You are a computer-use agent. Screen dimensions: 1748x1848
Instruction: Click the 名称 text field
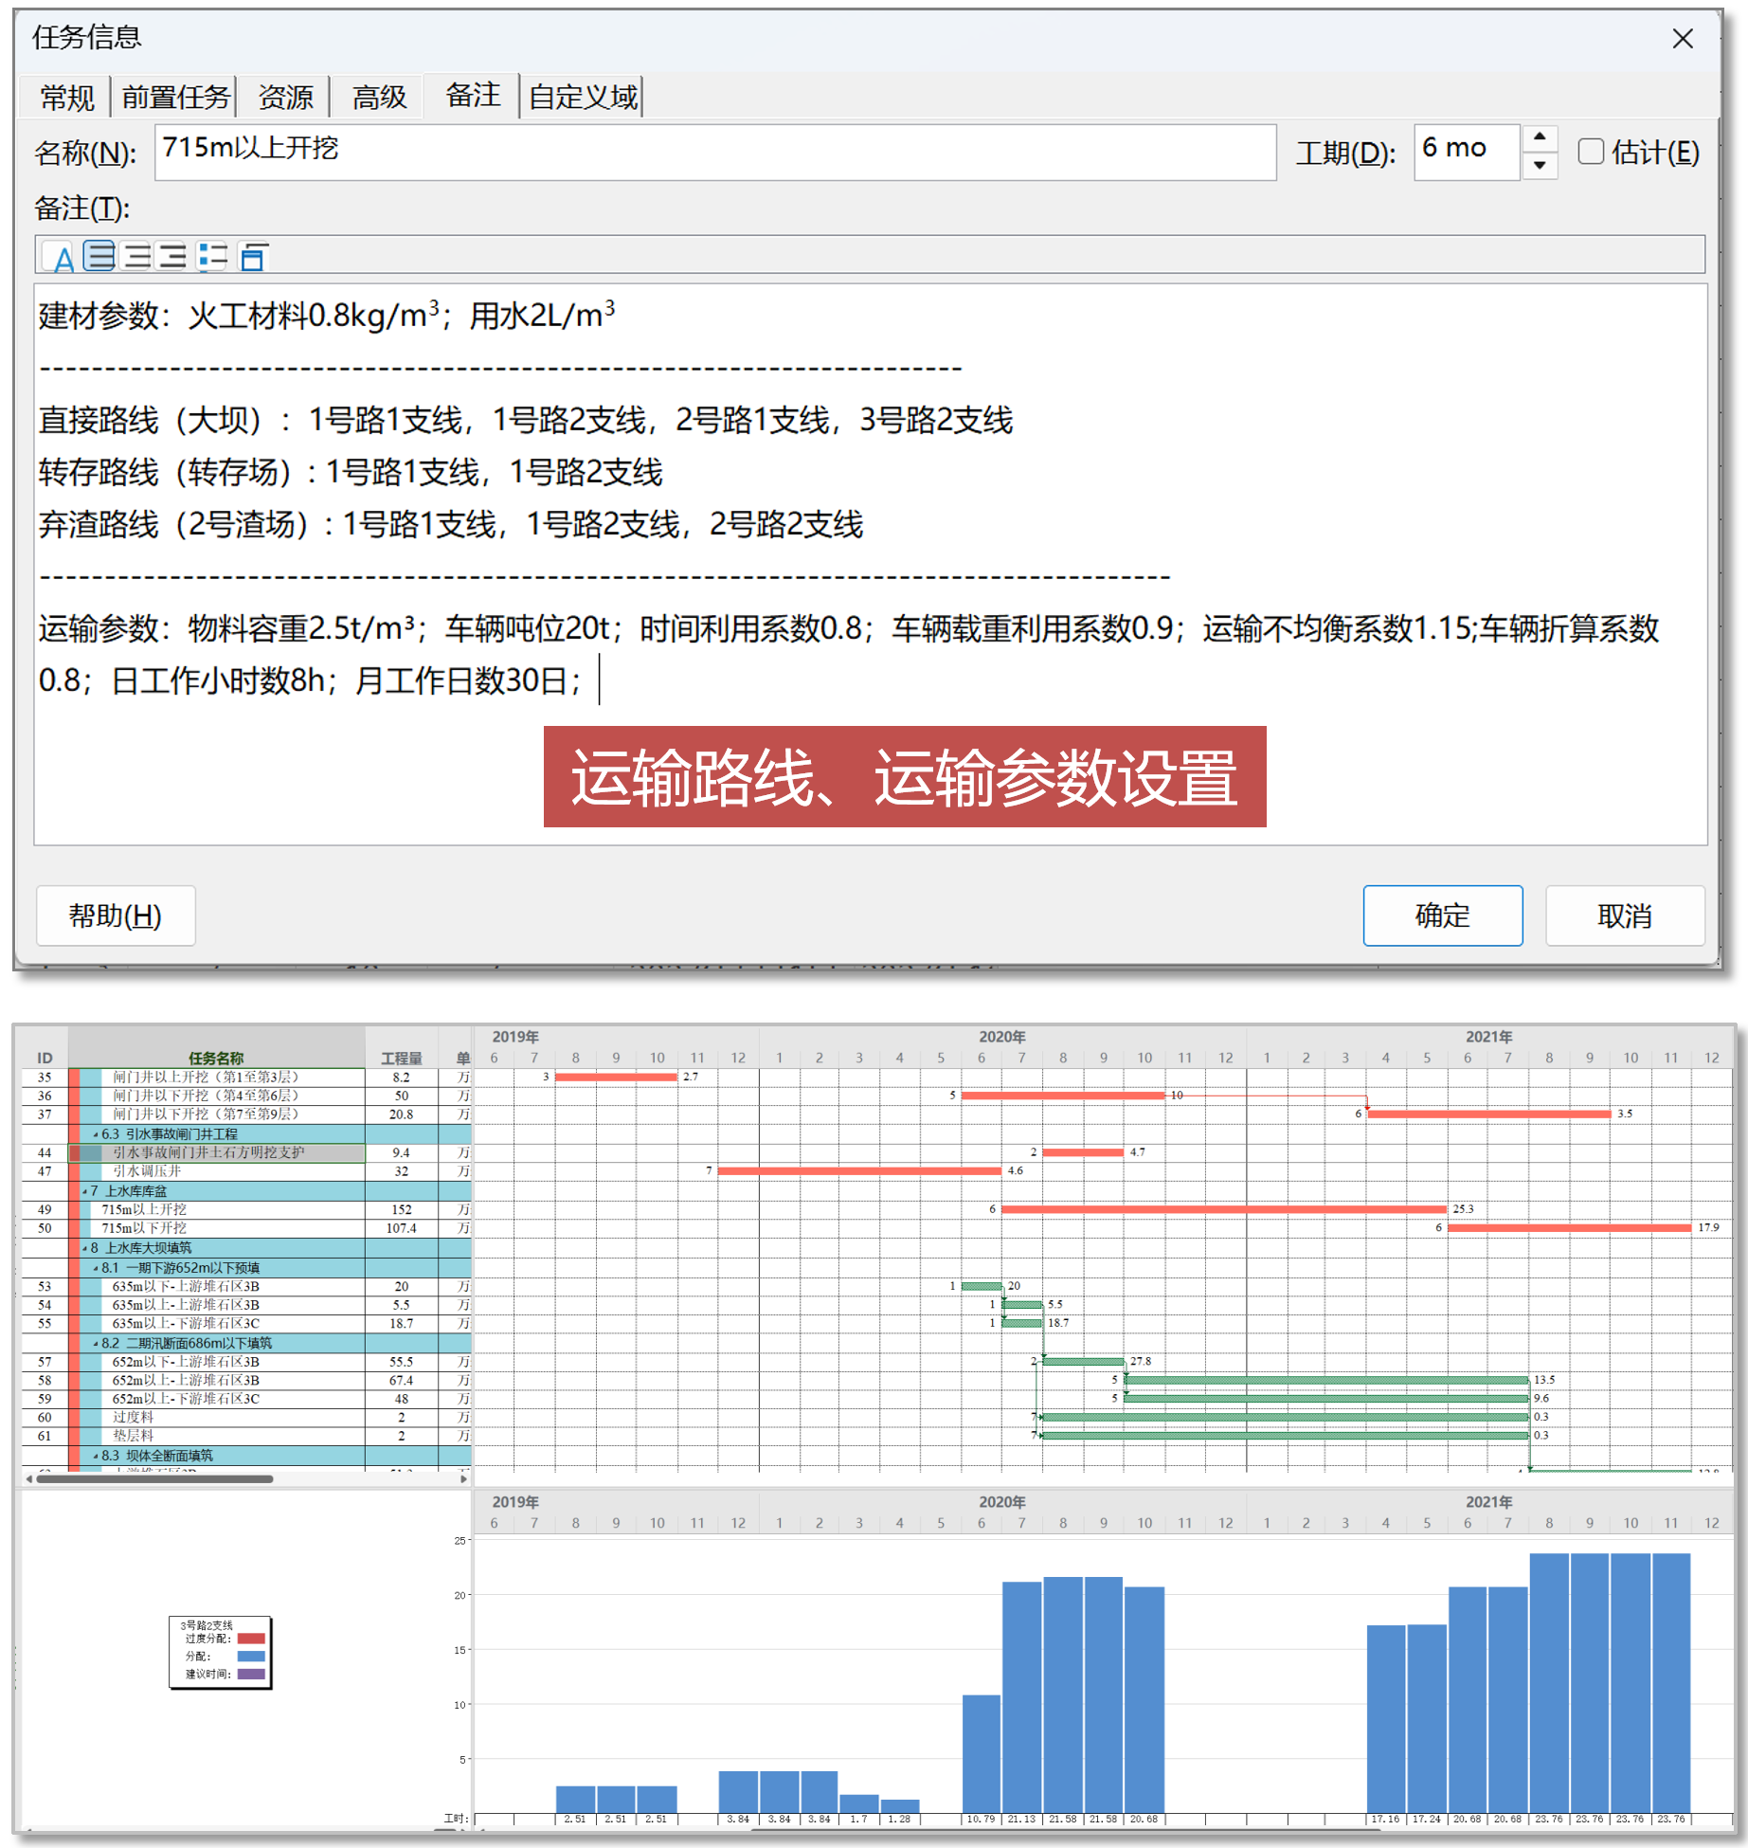point(715,152)
